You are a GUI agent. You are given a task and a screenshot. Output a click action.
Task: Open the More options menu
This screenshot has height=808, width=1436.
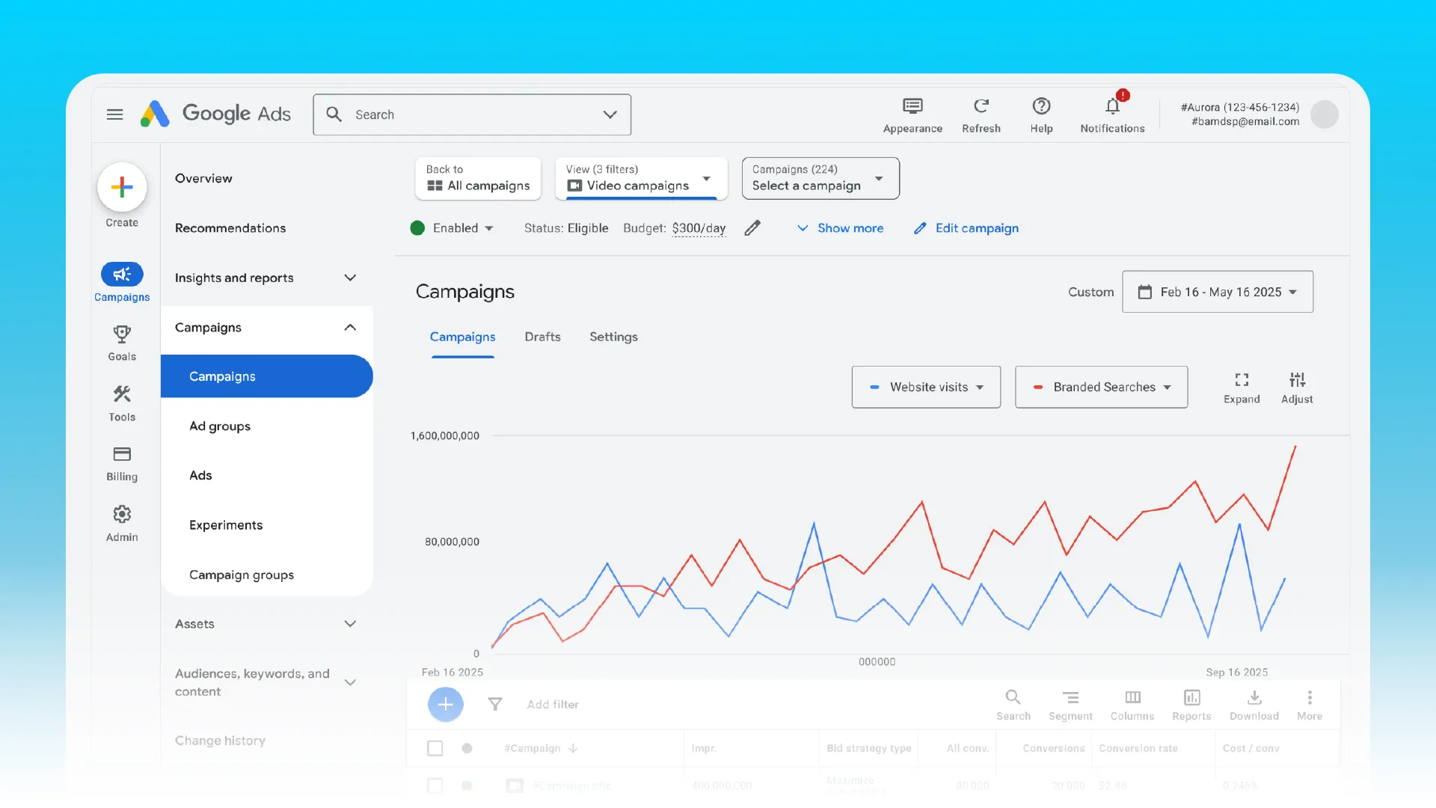tap(1310, 705)
